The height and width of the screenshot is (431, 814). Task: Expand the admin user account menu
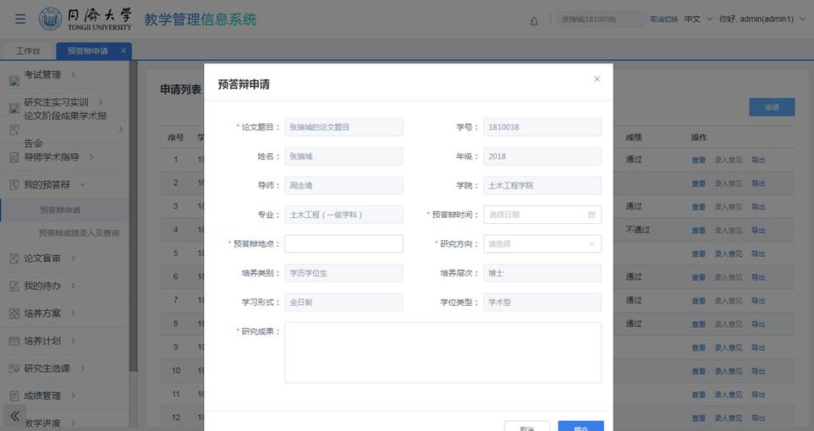coord(762,19)
